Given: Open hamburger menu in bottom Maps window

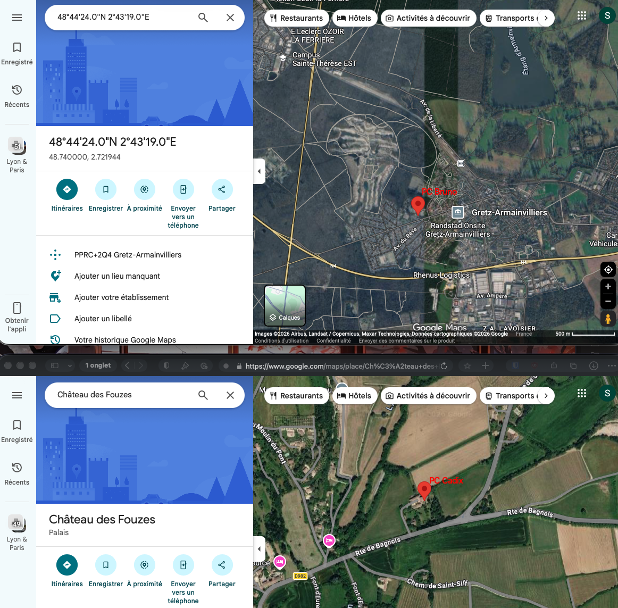Looking at the screenshot, I should point(17,395).
